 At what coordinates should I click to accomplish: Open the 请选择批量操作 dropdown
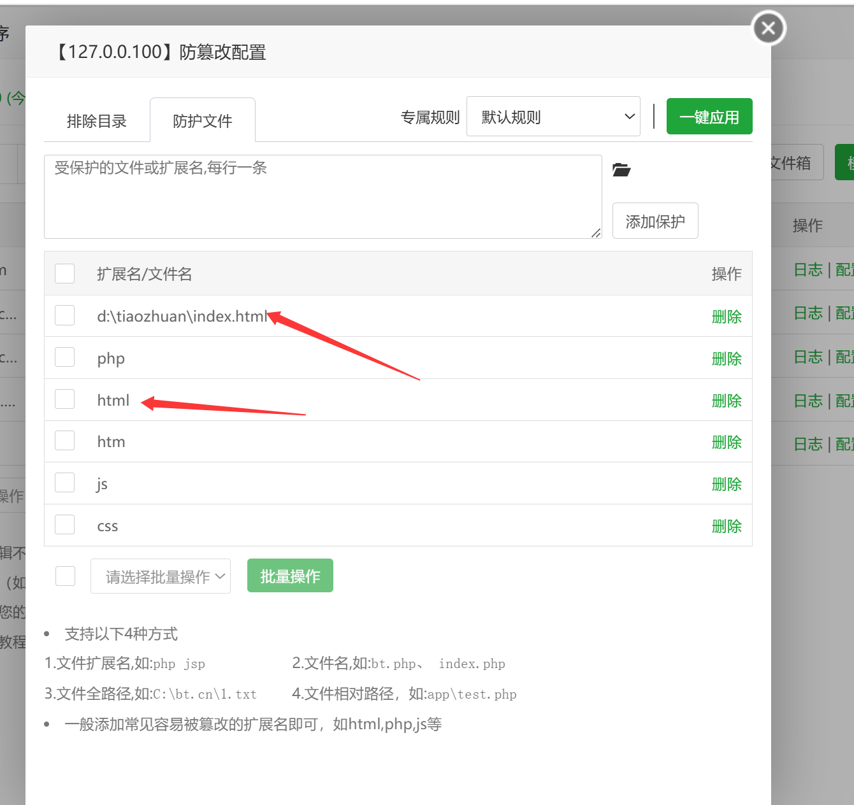click(x=161, y=576)
